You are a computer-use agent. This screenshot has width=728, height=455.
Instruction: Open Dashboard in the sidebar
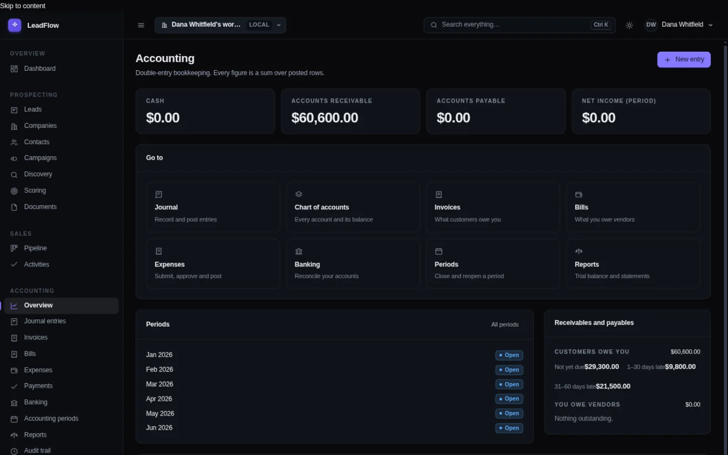pos(62,69)
